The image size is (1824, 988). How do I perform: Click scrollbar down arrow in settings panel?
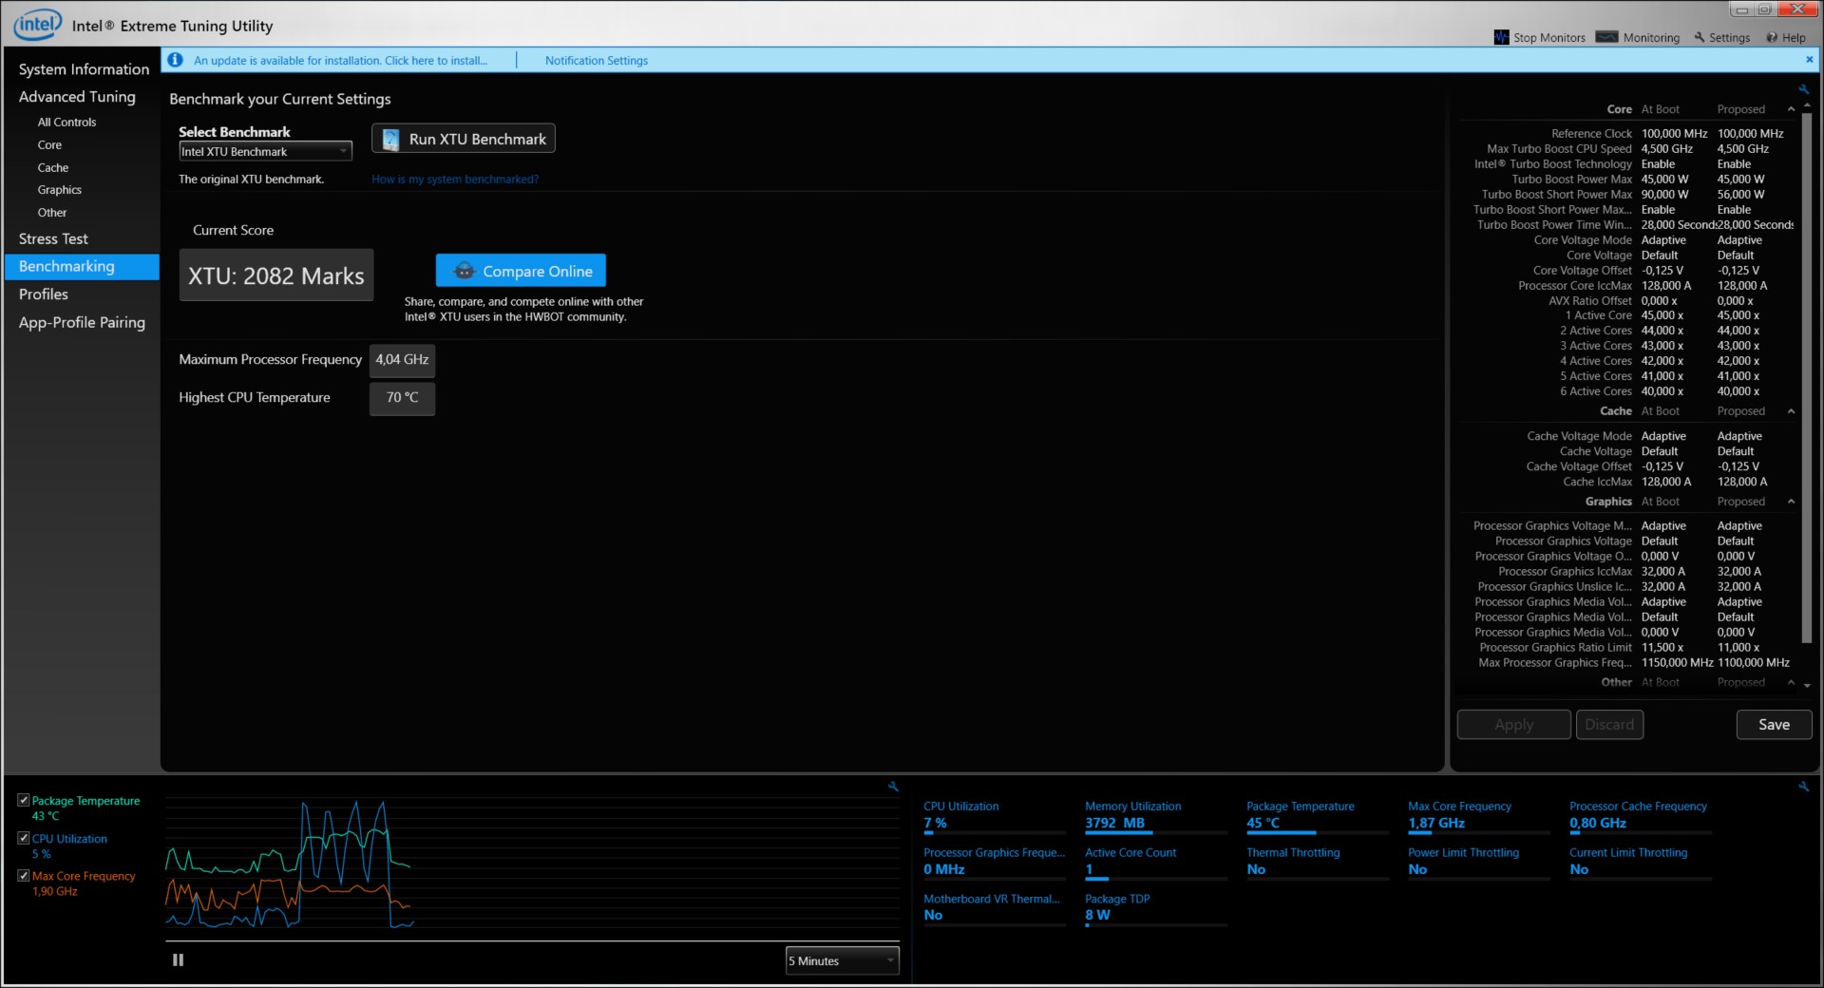point(1807,685)
